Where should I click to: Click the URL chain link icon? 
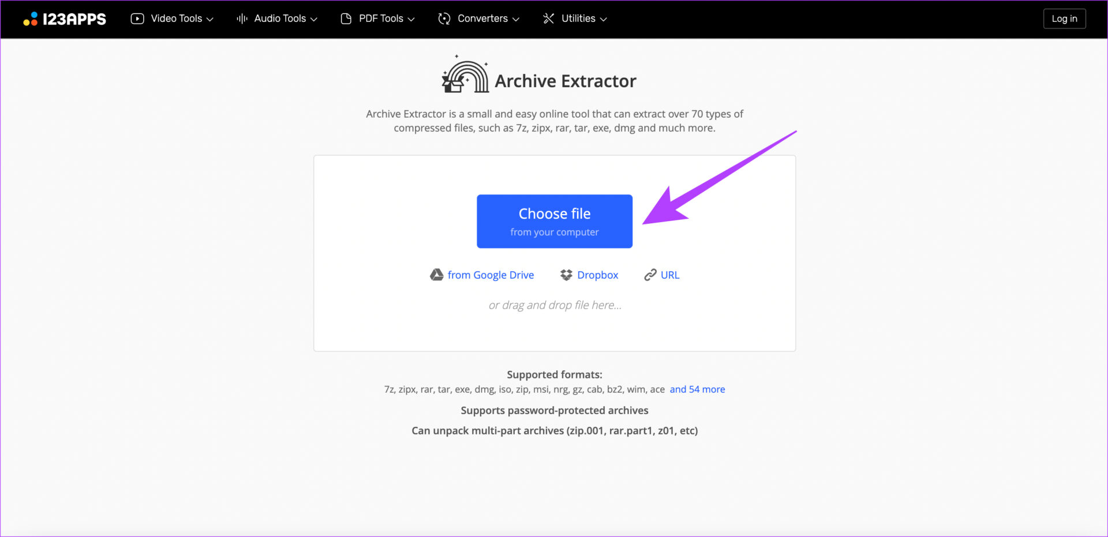650,275
